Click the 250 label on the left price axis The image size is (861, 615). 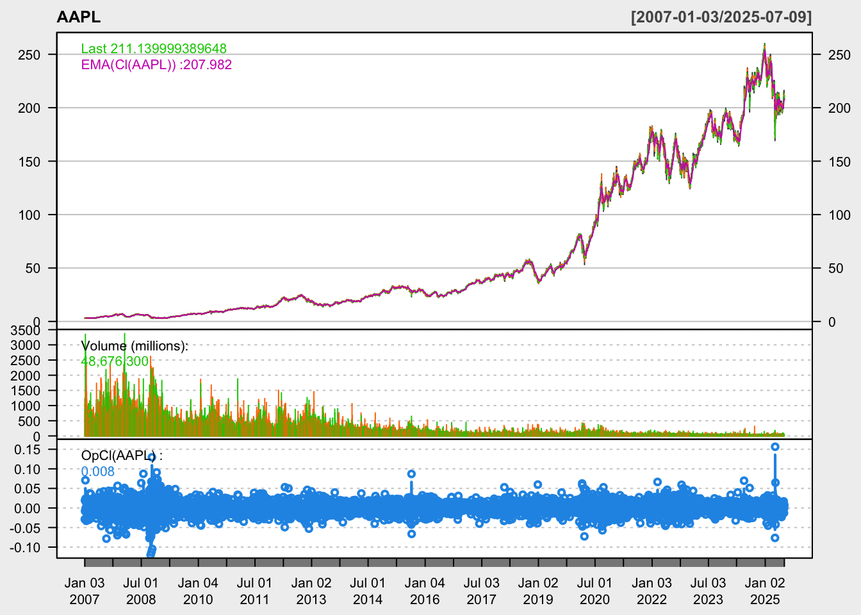(29, 55)
